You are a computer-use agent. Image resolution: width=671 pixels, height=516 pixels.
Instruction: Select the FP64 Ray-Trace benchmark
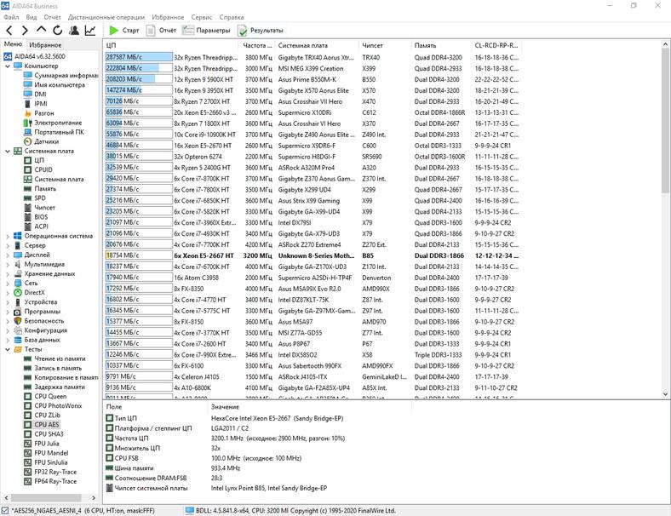(55, 481)
